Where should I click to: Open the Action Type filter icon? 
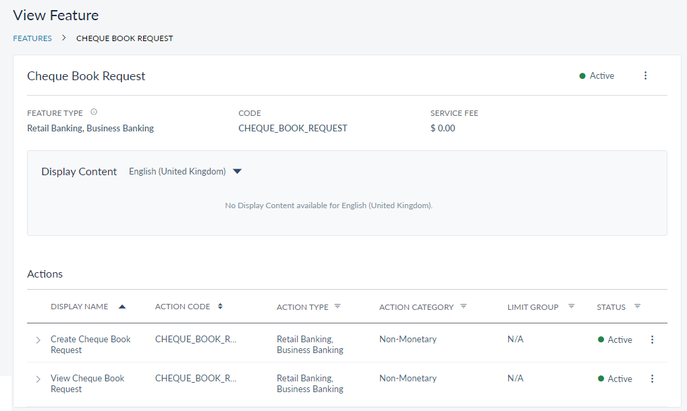point(337,307)
